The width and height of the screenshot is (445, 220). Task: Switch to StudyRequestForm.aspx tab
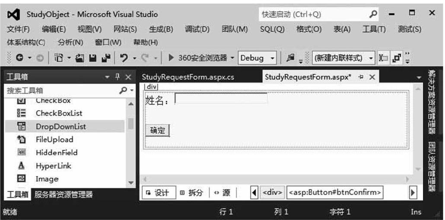(308, 77)
